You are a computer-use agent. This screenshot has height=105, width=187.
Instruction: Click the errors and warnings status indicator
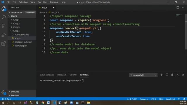pos(6,99)
